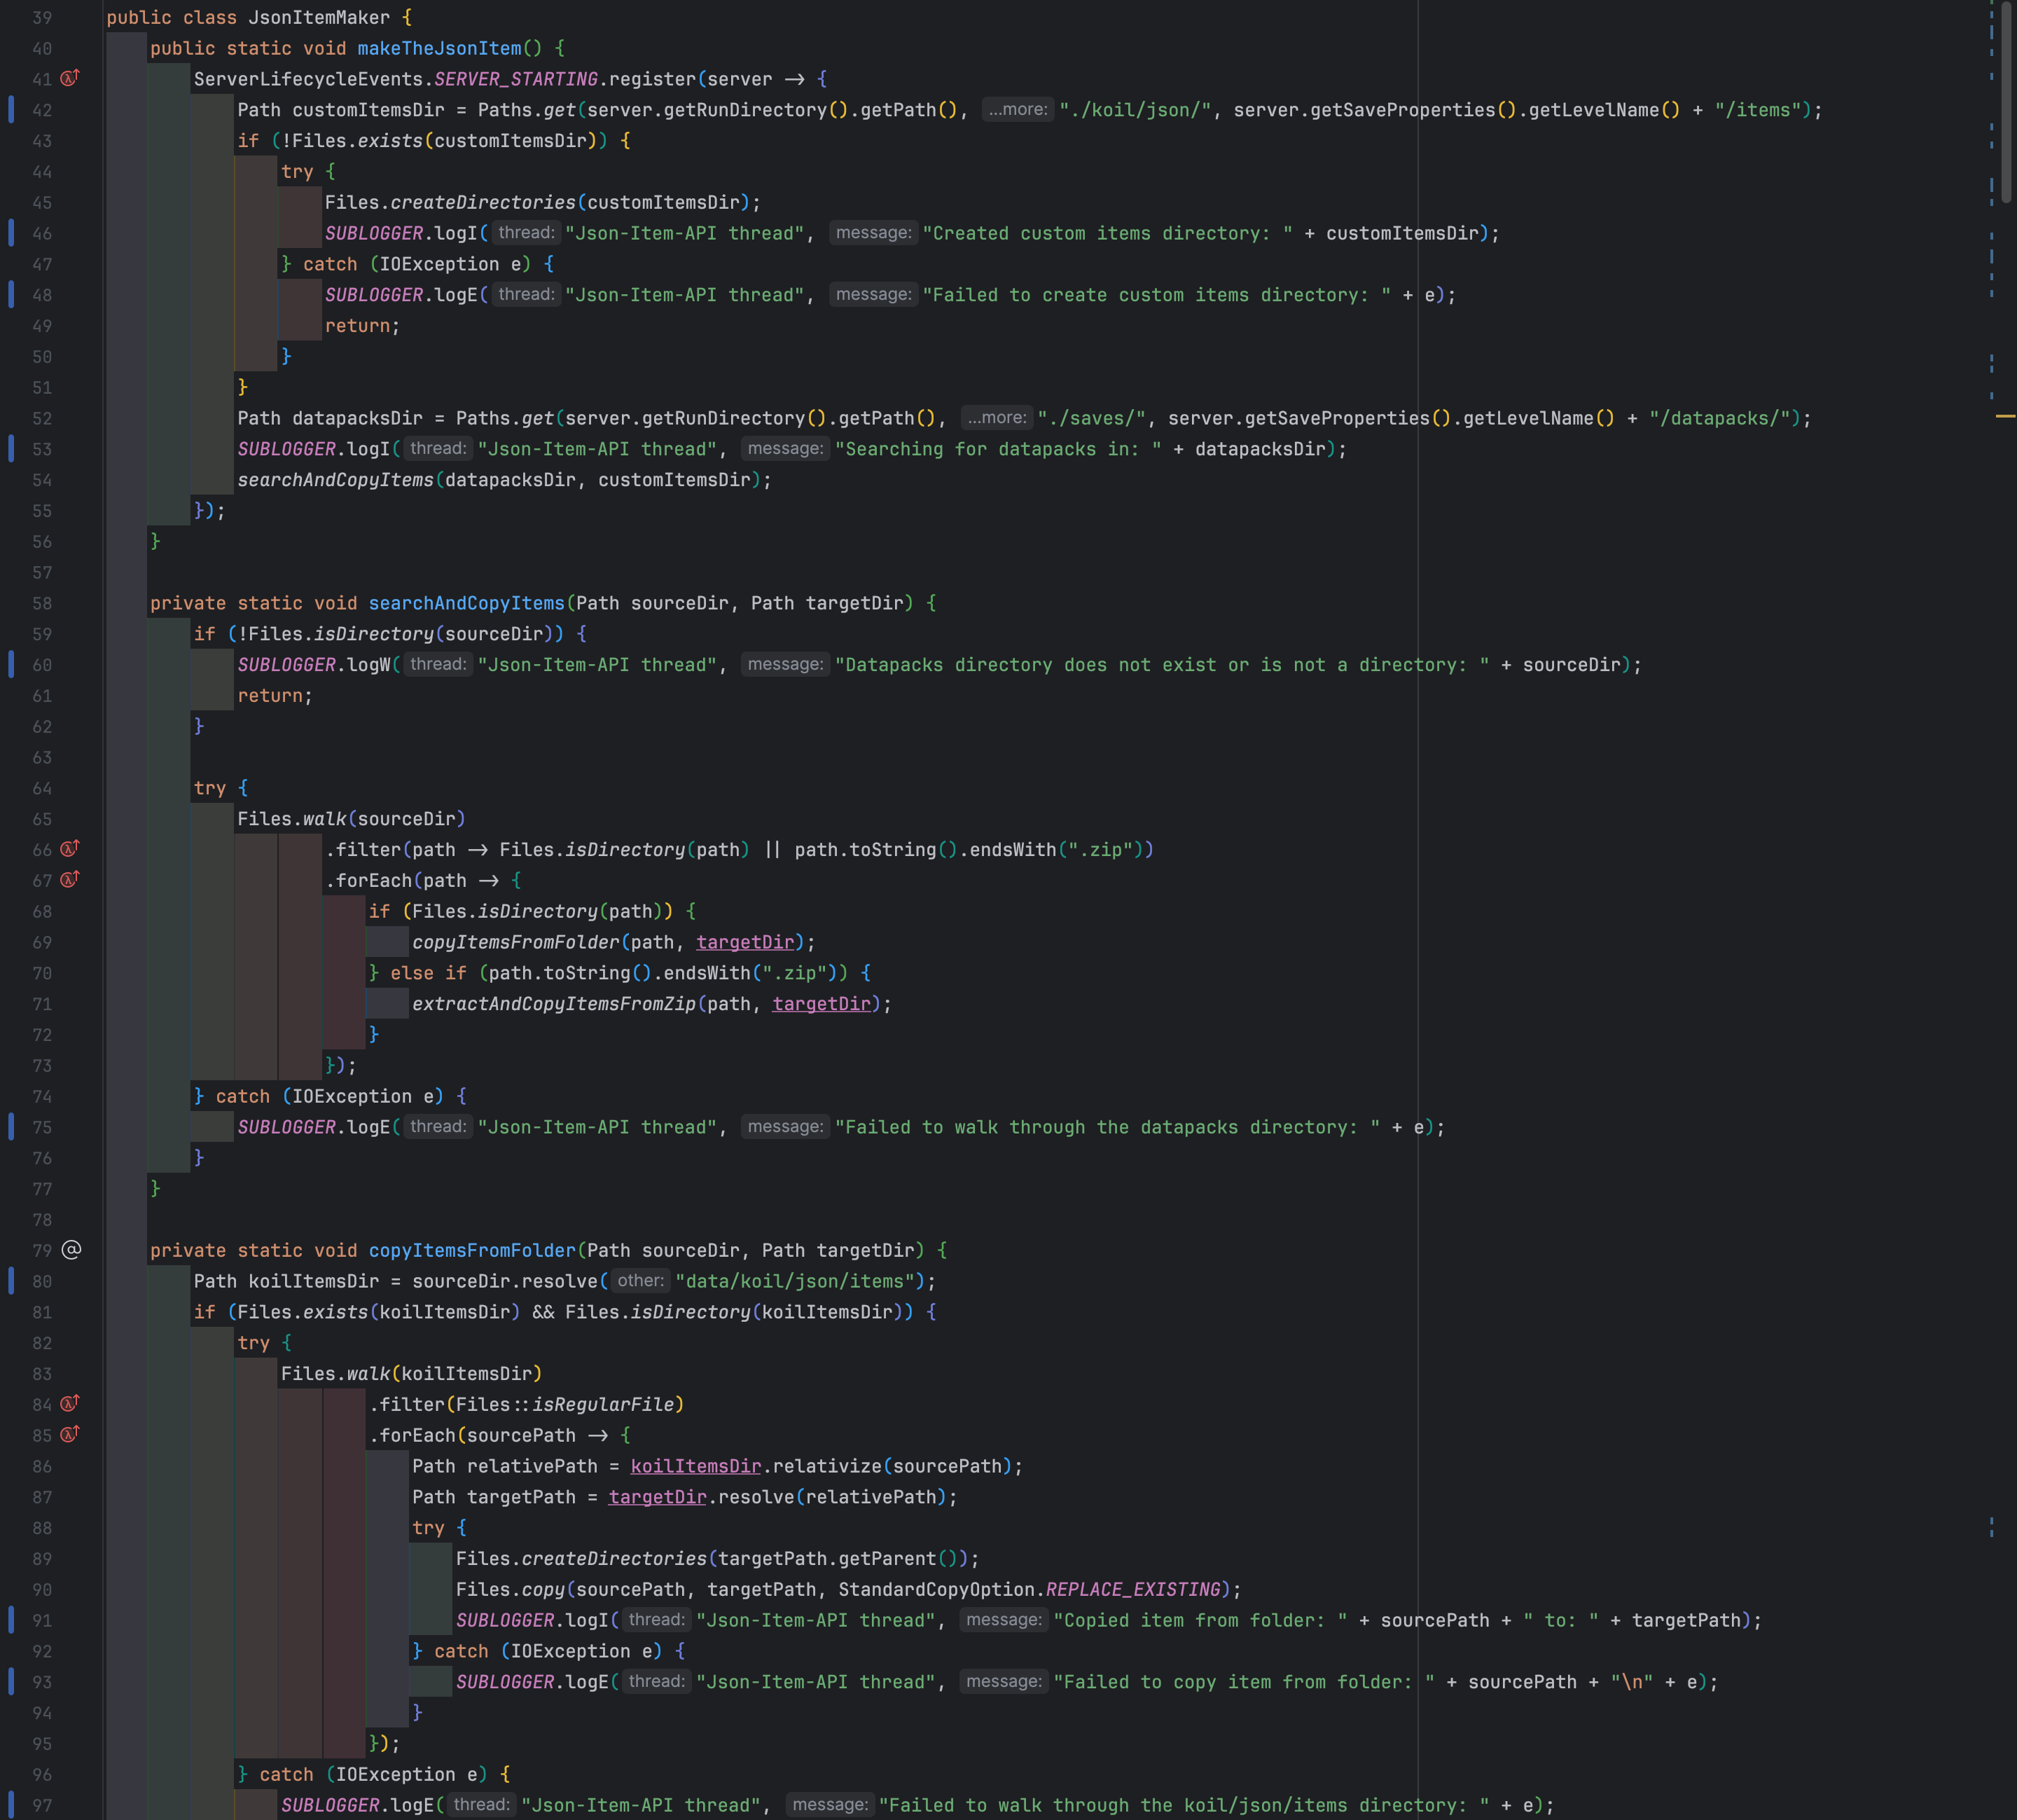Click the lambda gutter icon on line 66
This screenshot has width=2017, height=1820.
69,849
